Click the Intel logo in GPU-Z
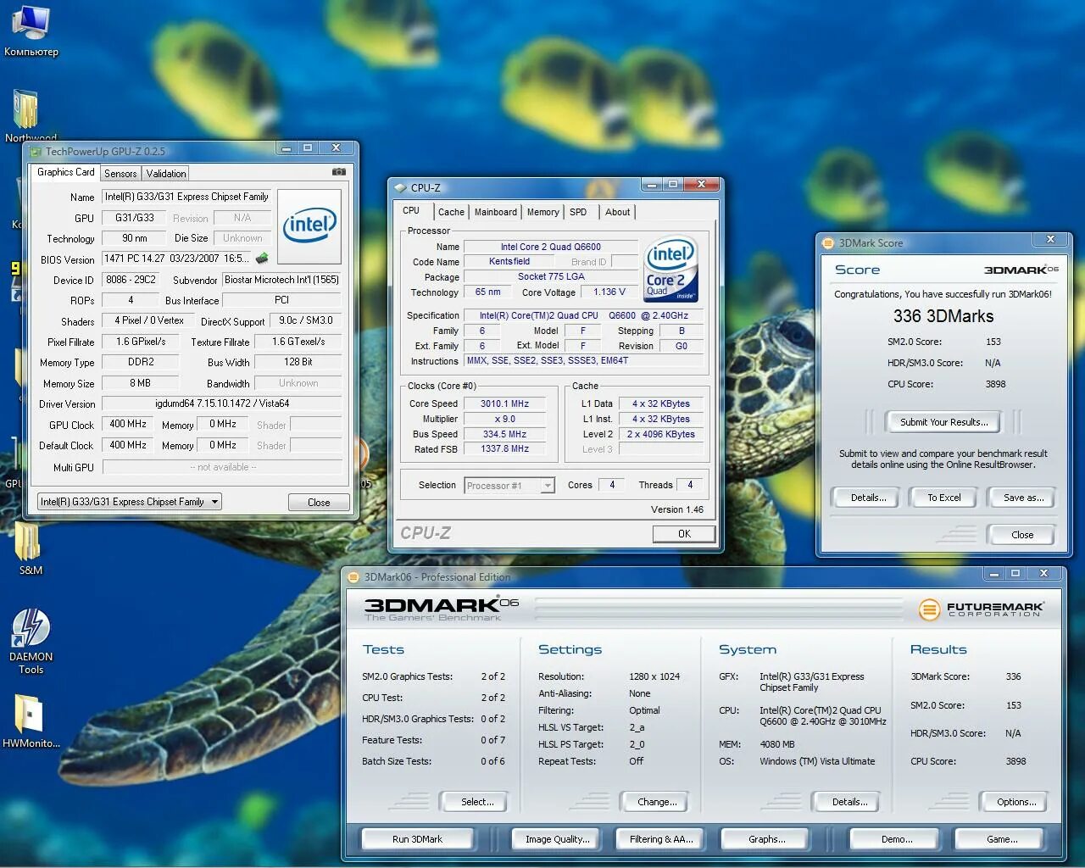1085x868 pixels. (x=309, y=226)
